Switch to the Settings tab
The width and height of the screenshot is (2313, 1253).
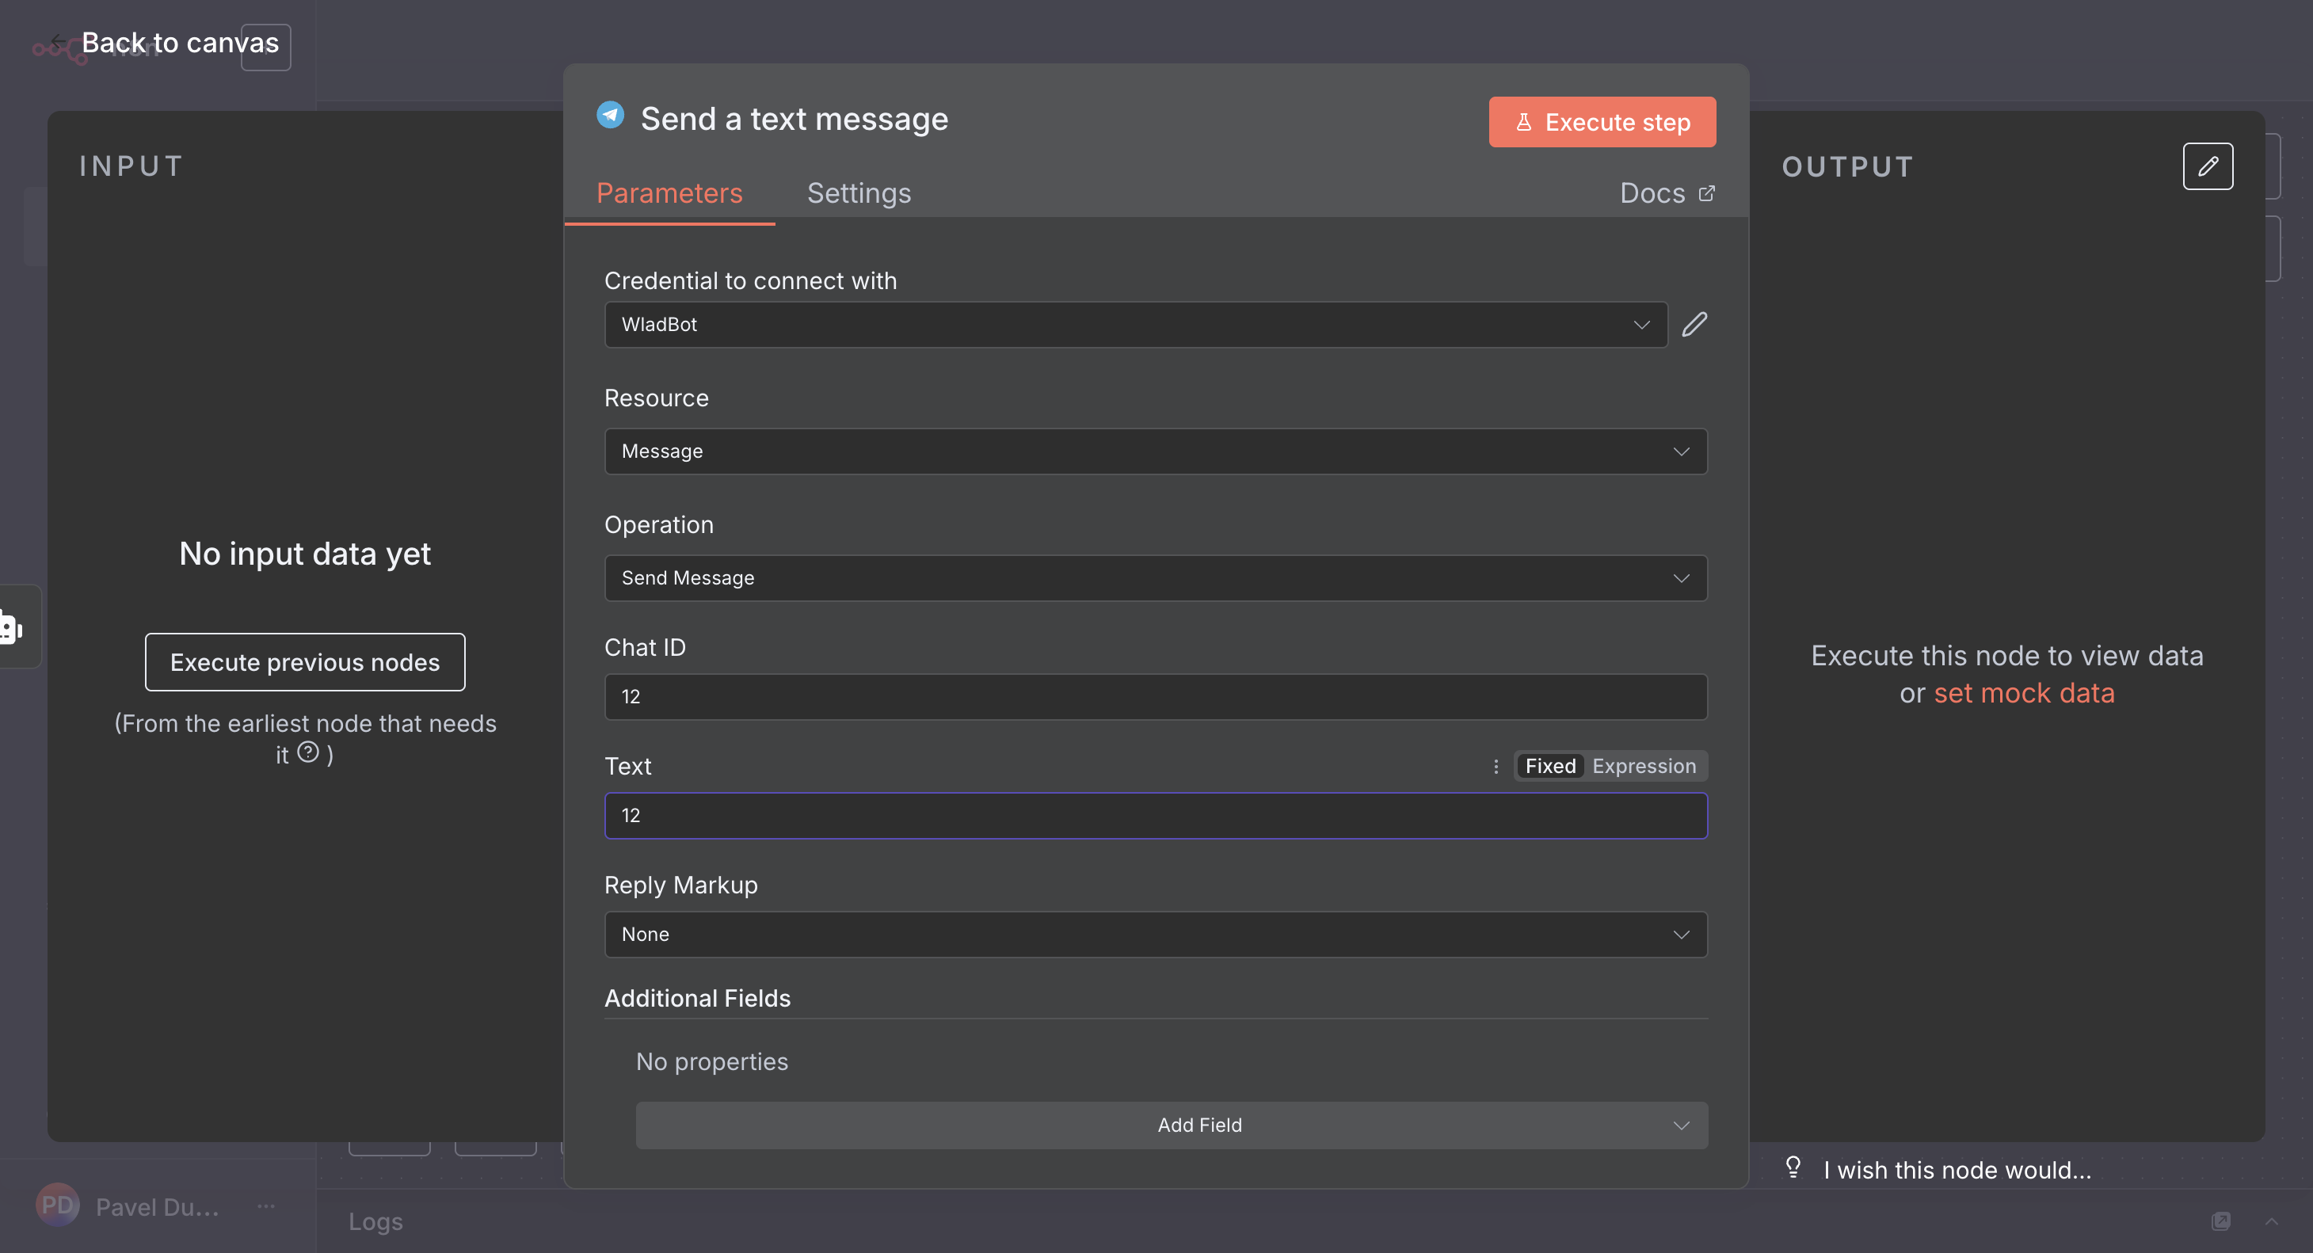tap(859, 193)
